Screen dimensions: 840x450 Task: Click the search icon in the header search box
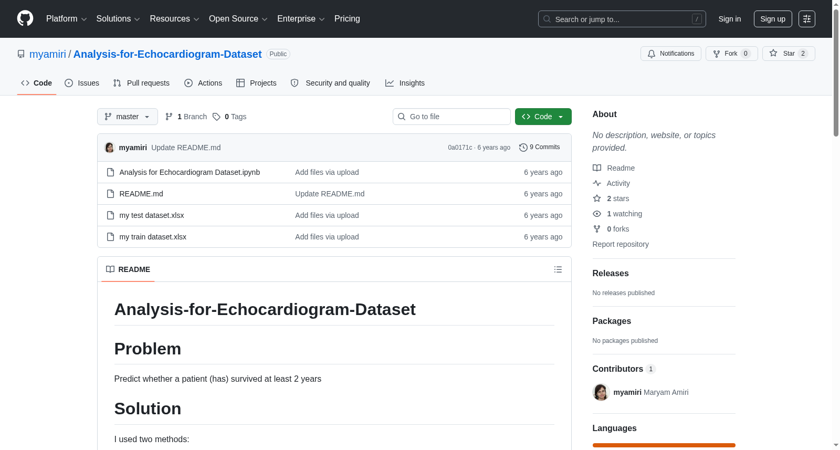(x=547, y=19)
